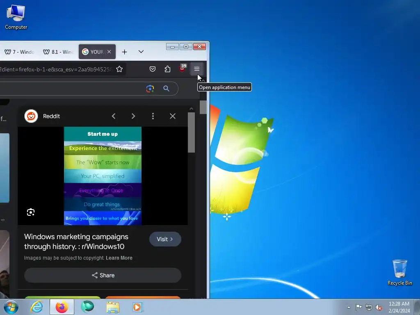
Task: Open the green-blue sphere browser taskbar icon
Action: (x=87, y=307)
